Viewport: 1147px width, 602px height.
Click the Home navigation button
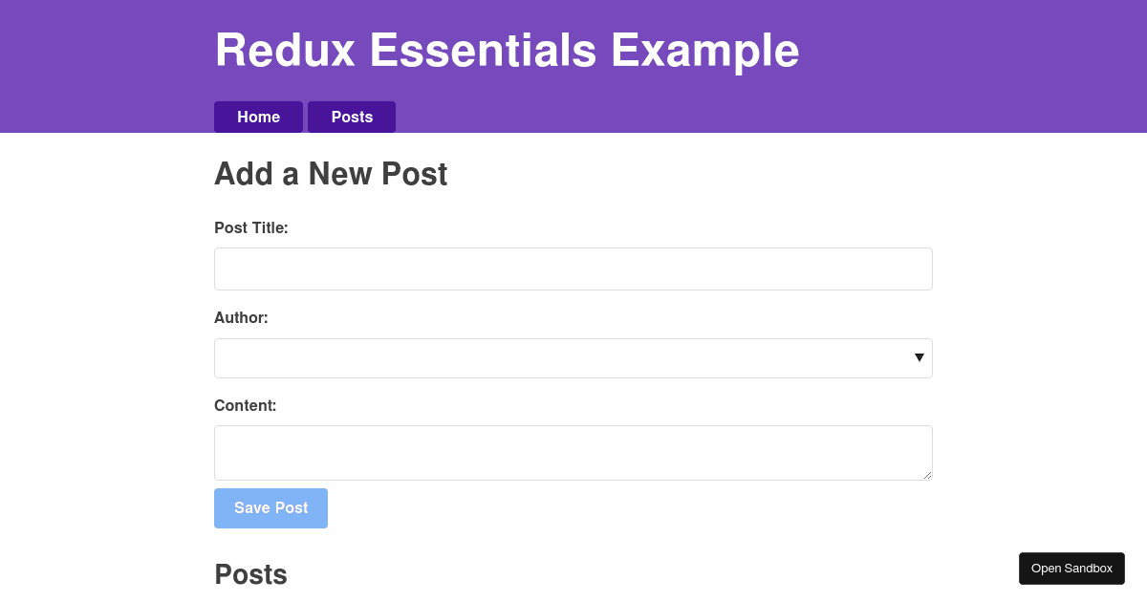point(258,117)
